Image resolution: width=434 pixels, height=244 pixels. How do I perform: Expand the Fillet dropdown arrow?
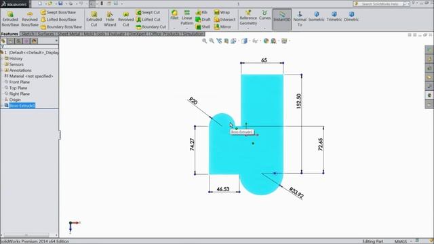(174, 28)
